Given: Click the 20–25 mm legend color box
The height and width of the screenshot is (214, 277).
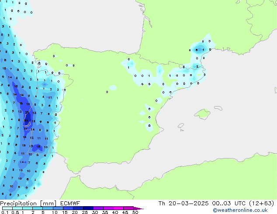Looking at the screenshot, I should [78, 208].
